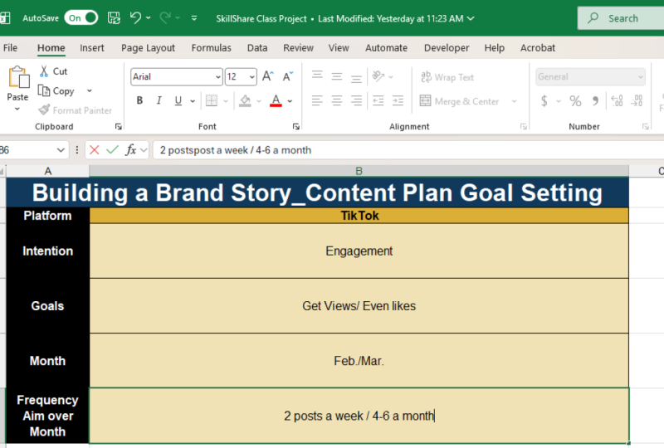Click the Comma Style icon
This screenshot has height=448, width=664.
point(595,100)
